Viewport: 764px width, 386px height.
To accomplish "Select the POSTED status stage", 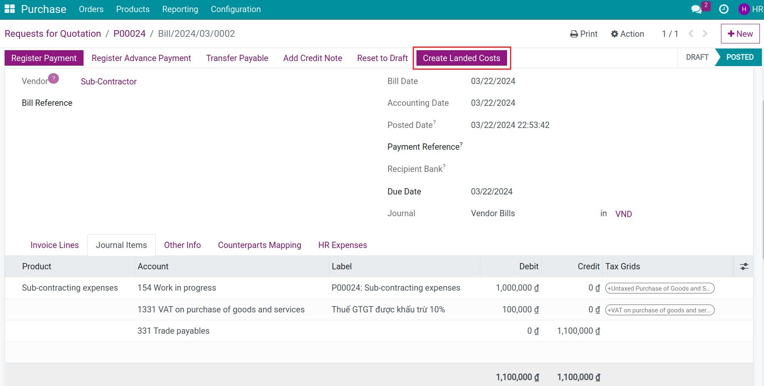I will pyautogui.click(x=739, y=57).
